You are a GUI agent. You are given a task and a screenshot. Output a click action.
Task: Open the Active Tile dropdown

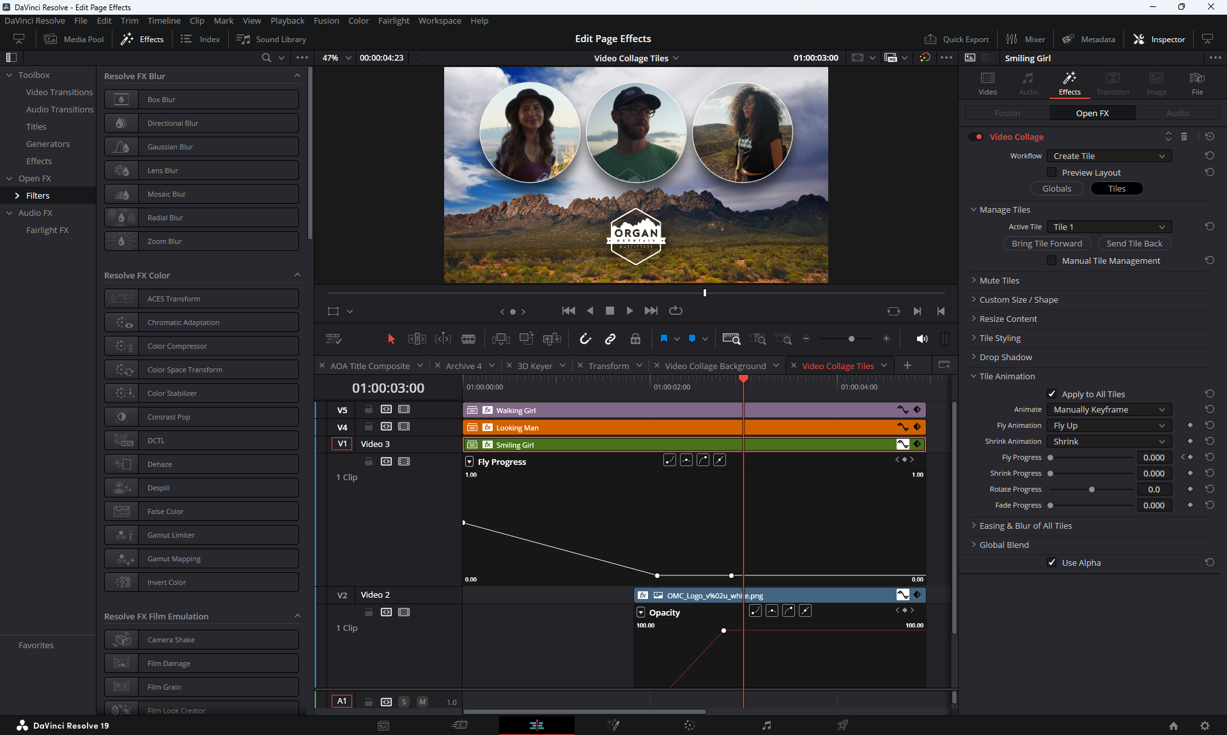(x=1109, y=227)
